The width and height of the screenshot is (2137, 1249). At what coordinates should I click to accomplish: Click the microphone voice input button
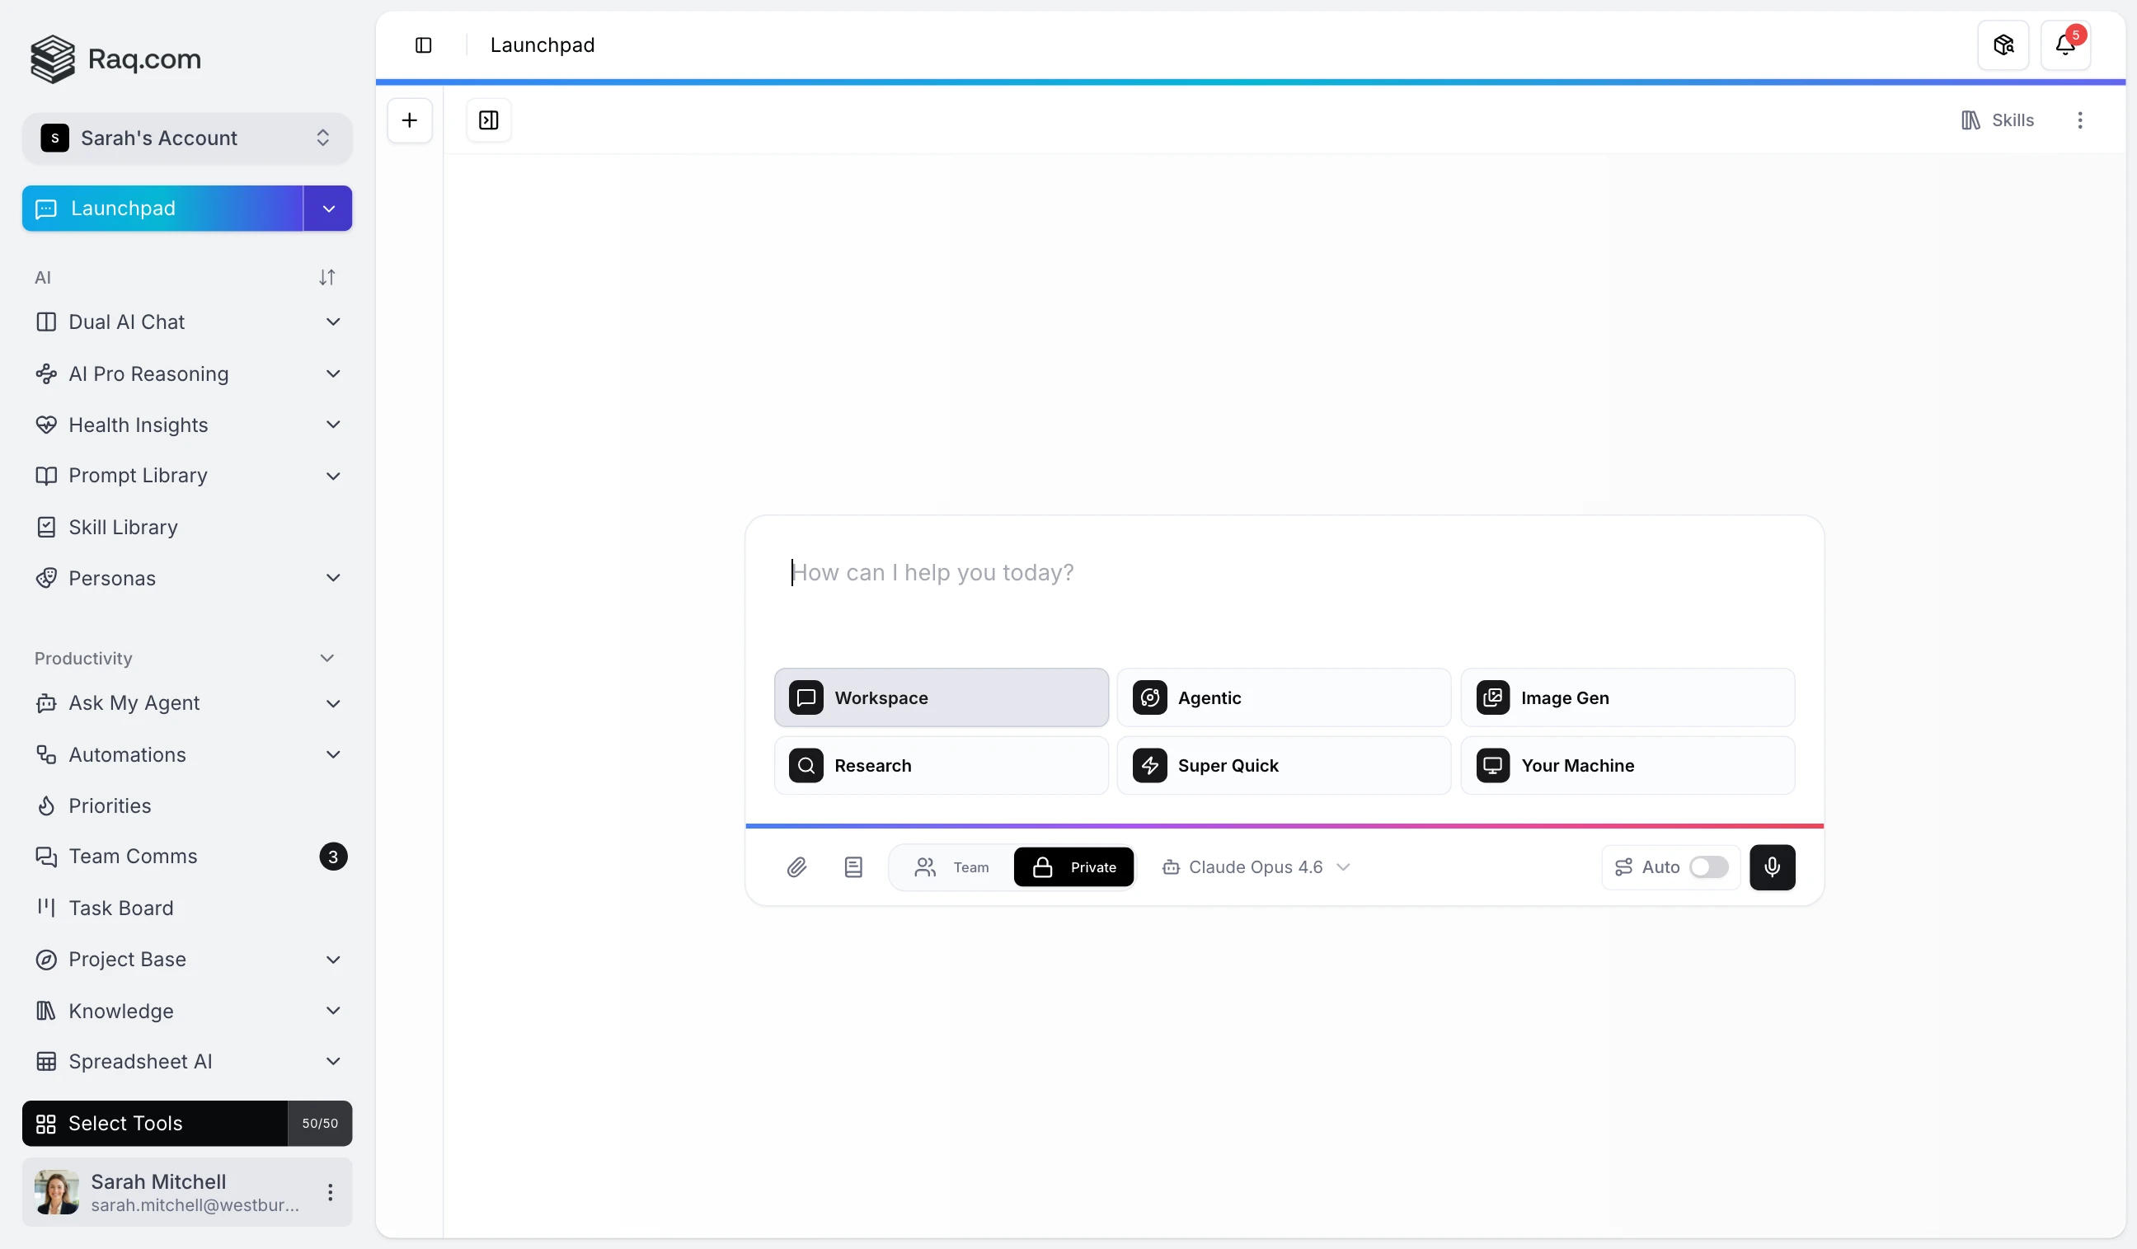click(1772, 866)
